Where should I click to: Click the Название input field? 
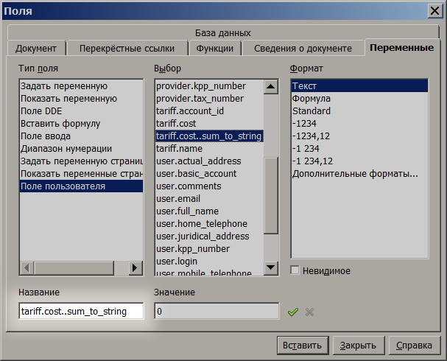click(81, 311)
